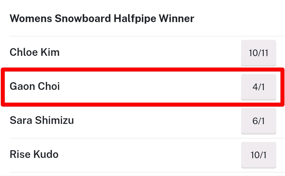Click the word Winner in the market title
Screen dimensions: 285x176
(176, 19)
